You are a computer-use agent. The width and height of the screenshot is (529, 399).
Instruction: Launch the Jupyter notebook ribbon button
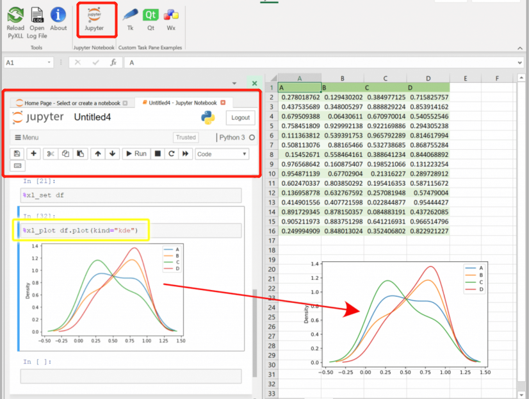click(x=94, y=20)
